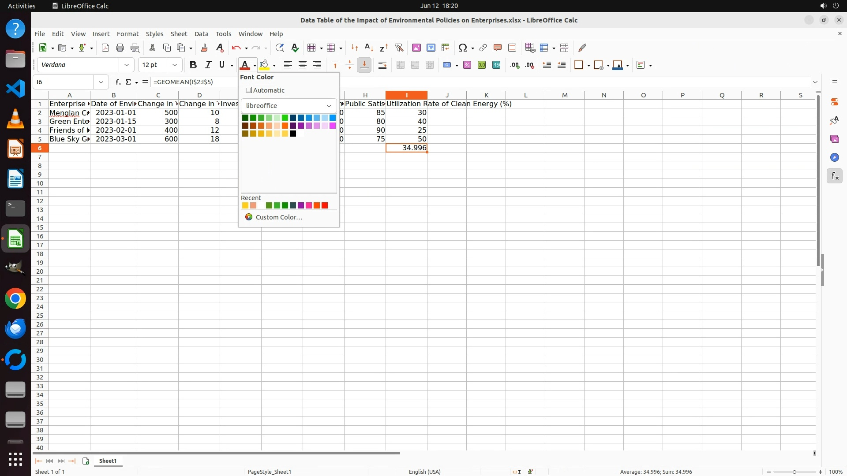Click the AutoFilter funnel icon

click(399, 48)
